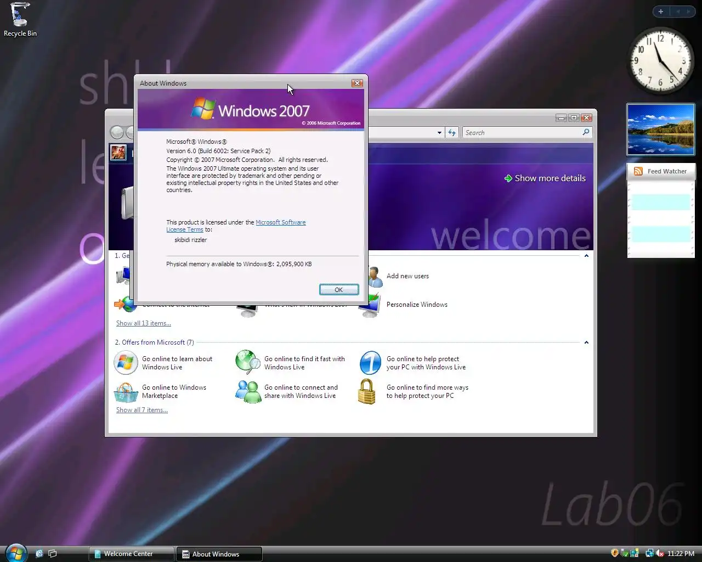The height and width of the screenshot is (562, 702).
Task: Collapse the Offers from Microsoft section
Action: 586,342
